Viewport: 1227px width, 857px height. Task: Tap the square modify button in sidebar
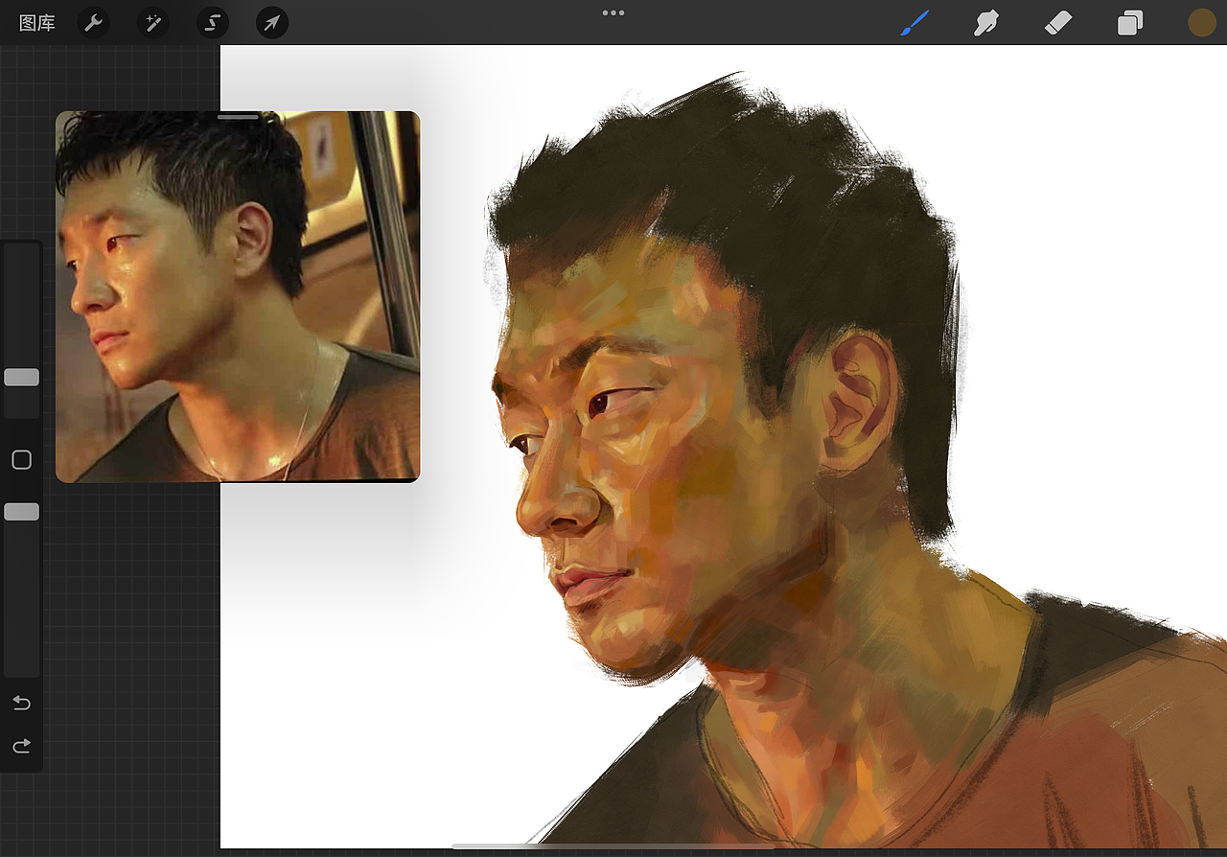click(21, 460)
